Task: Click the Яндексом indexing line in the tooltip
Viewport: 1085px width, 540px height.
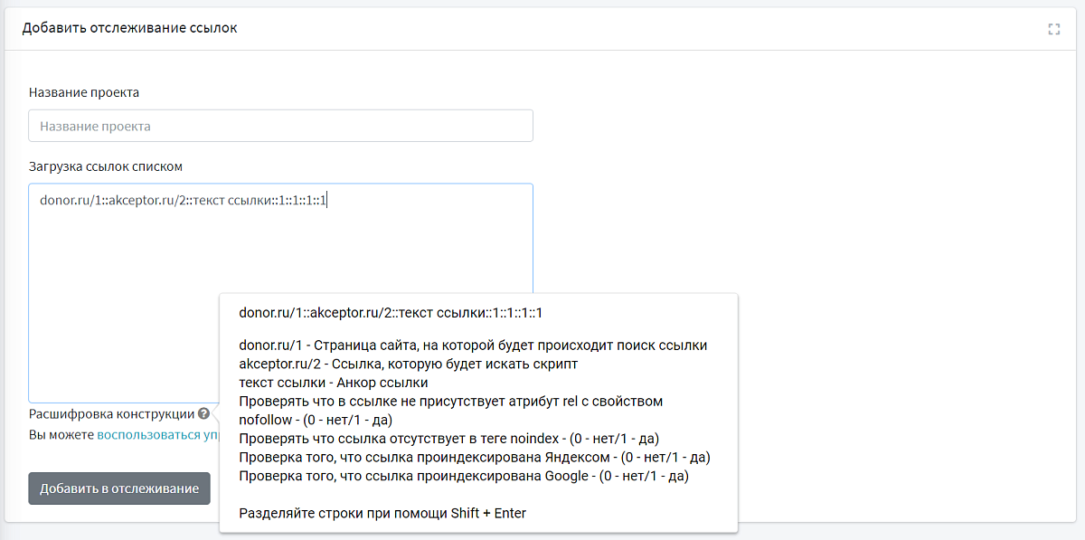Action: pos(474,457)
